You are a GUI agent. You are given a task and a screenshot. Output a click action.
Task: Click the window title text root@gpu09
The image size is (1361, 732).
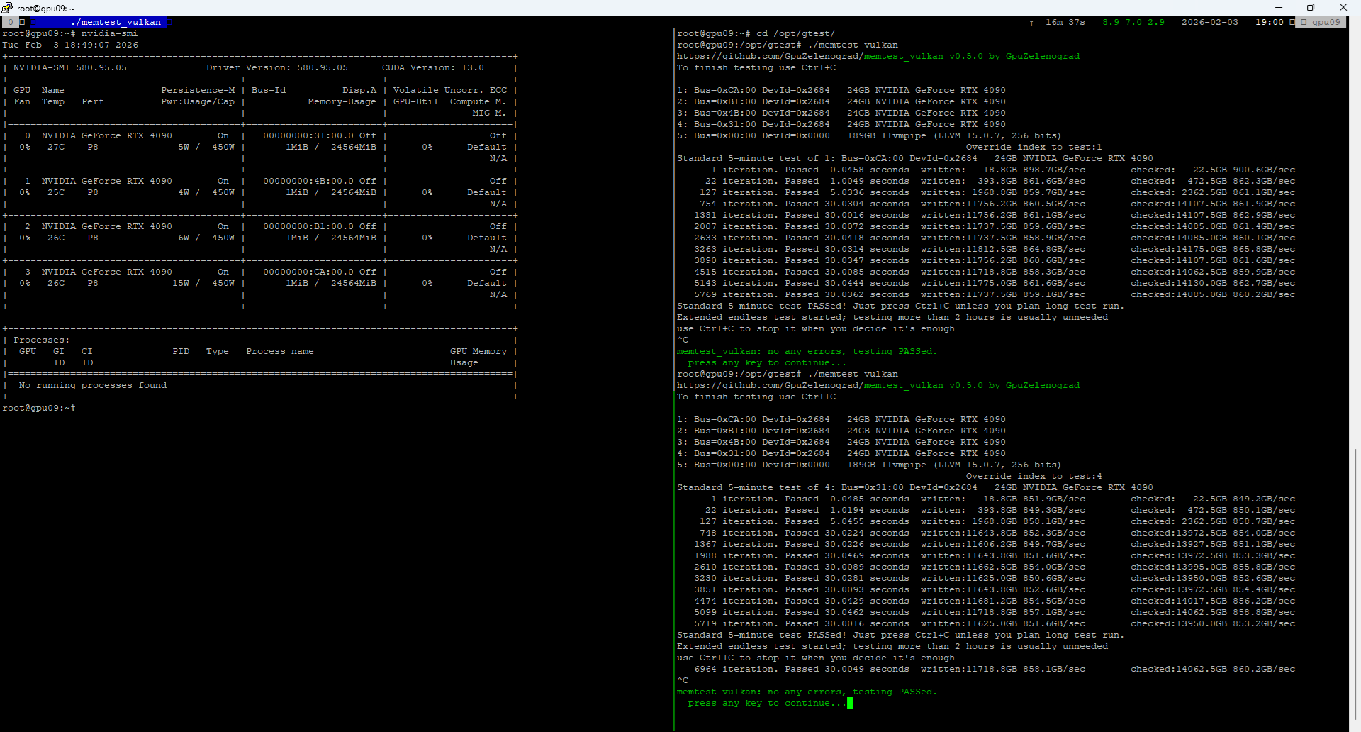[45, 9]
